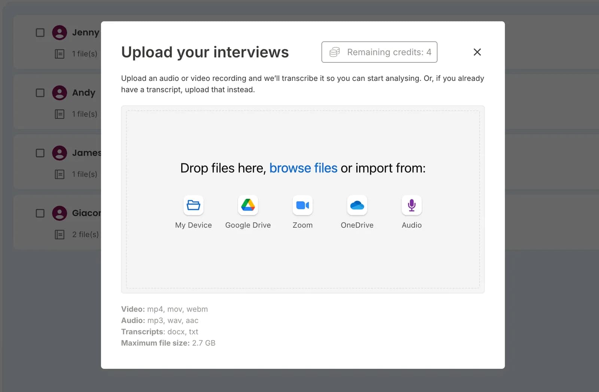599x392 pixels.
Task: Click the Upload your interviews heading
Action: point(205,52)
